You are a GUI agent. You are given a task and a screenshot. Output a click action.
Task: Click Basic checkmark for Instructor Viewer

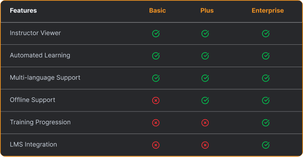tap(156, 34)
